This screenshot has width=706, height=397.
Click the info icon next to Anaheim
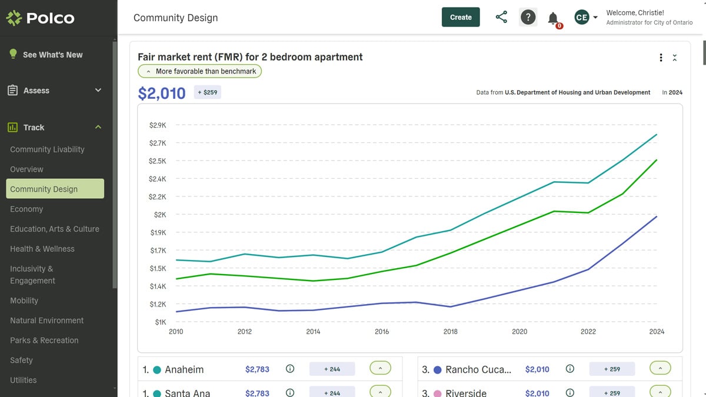pos(289,369)
